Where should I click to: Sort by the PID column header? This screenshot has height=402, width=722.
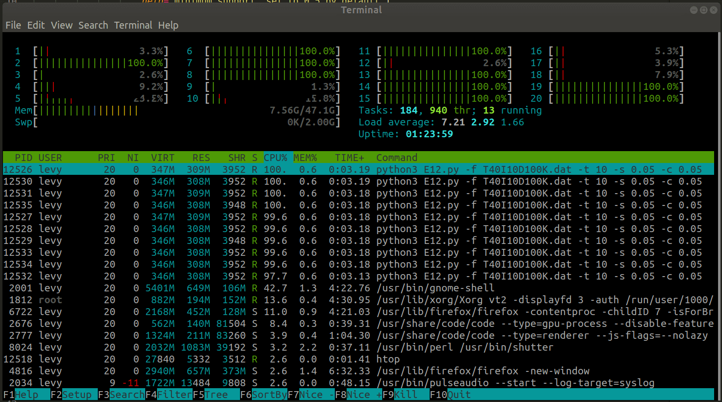24,158
